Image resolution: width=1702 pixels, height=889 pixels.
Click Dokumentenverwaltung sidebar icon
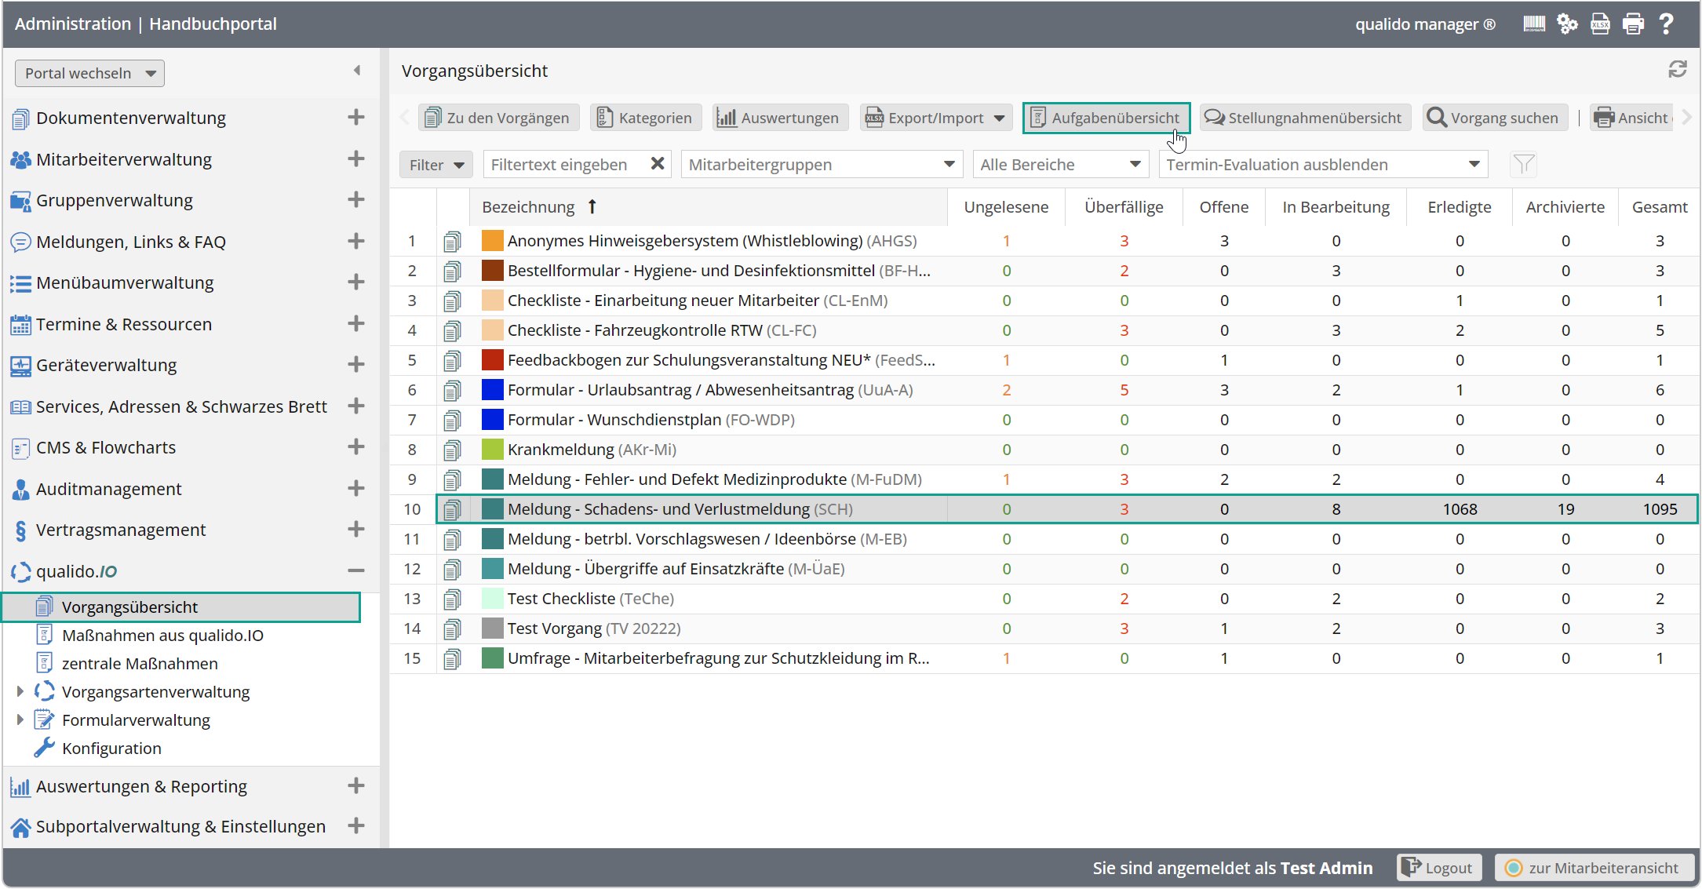(x=20, y=118)
